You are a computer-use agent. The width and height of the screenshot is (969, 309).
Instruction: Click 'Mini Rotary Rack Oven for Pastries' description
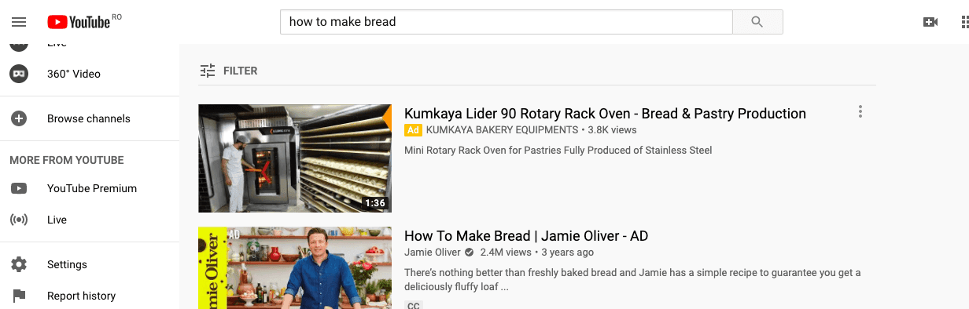pyautogui.click(x=558, y=150)
